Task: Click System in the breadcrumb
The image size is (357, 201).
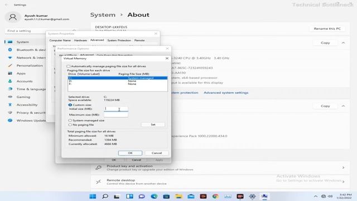Action: click(103, 15)
